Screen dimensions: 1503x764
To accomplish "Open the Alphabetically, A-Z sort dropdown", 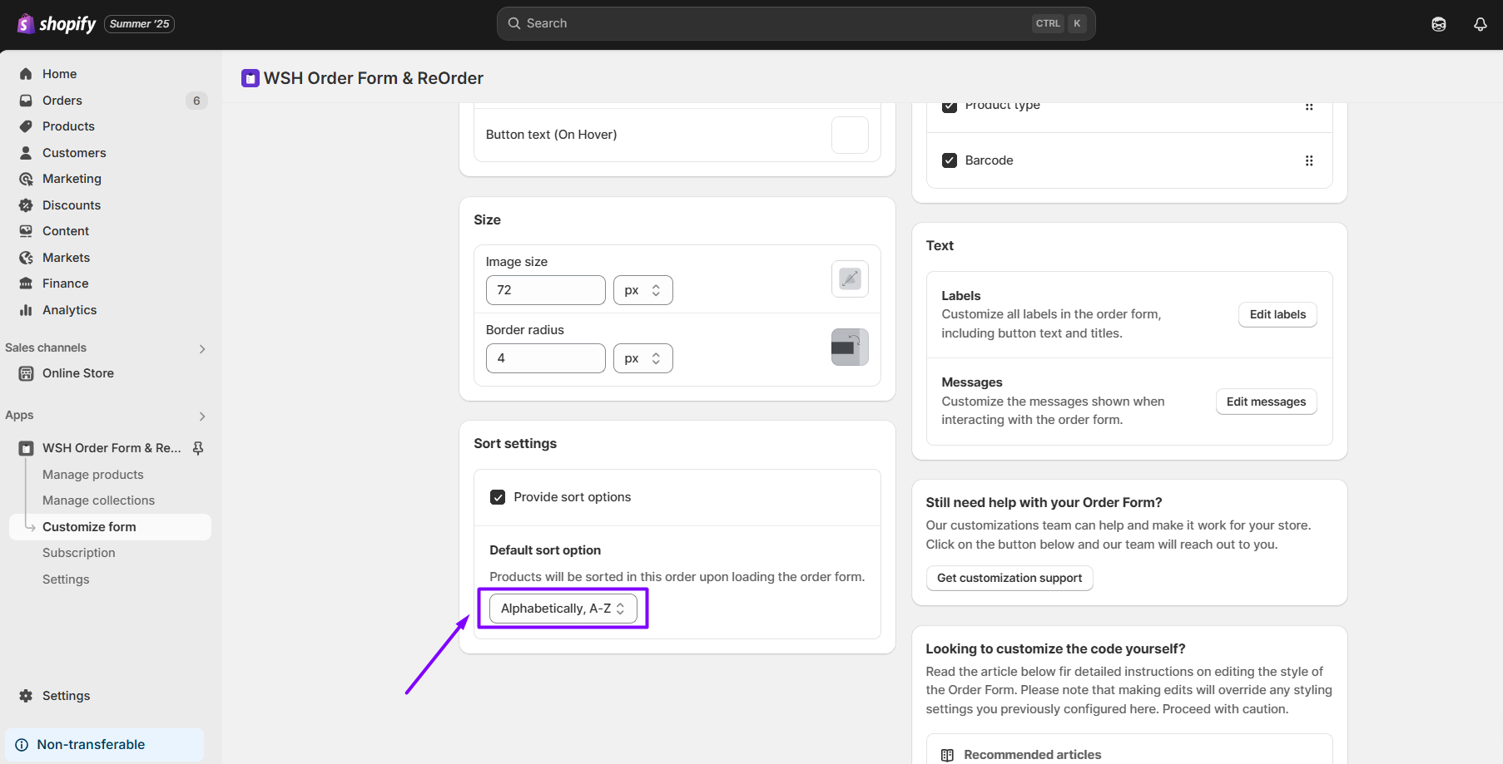I will coord(563,609).
